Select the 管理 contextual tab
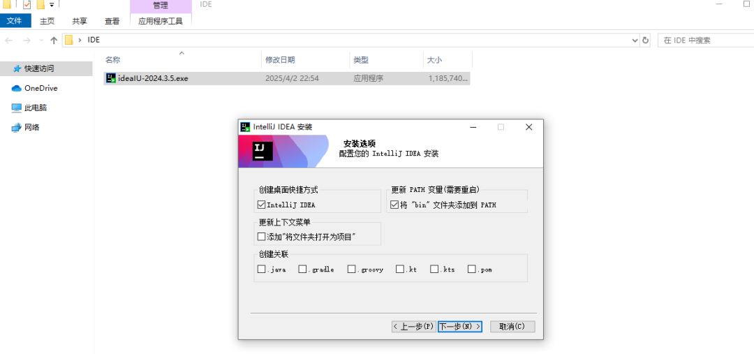The height and width of the screenshot is (354, 754). click(161, 6)
